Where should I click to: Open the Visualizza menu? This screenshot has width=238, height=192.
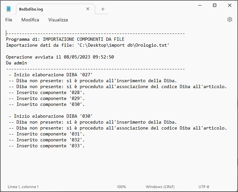pyautogui.click(x=58, y=20)
